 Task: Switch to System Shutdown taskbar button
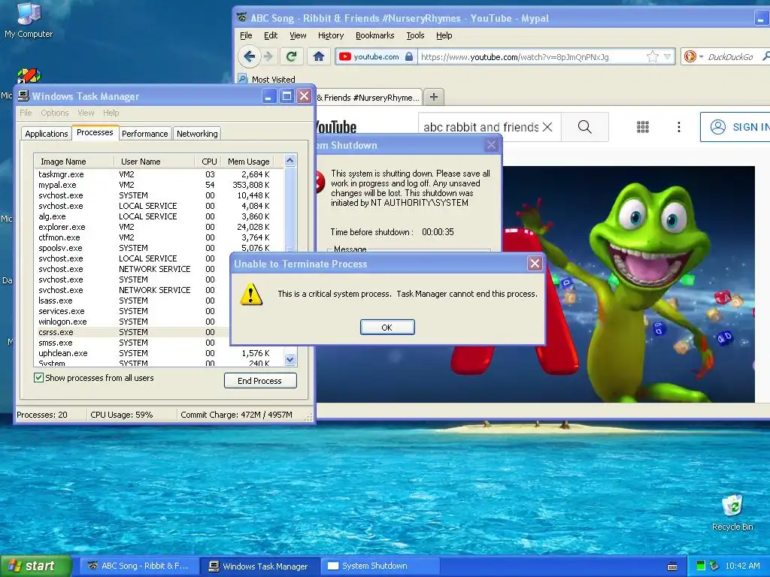(x=381, y=566)
